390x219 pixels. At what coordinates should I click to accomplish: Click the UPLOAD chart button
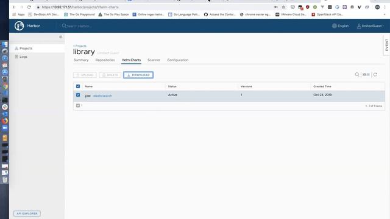click(x=85, y=75)
